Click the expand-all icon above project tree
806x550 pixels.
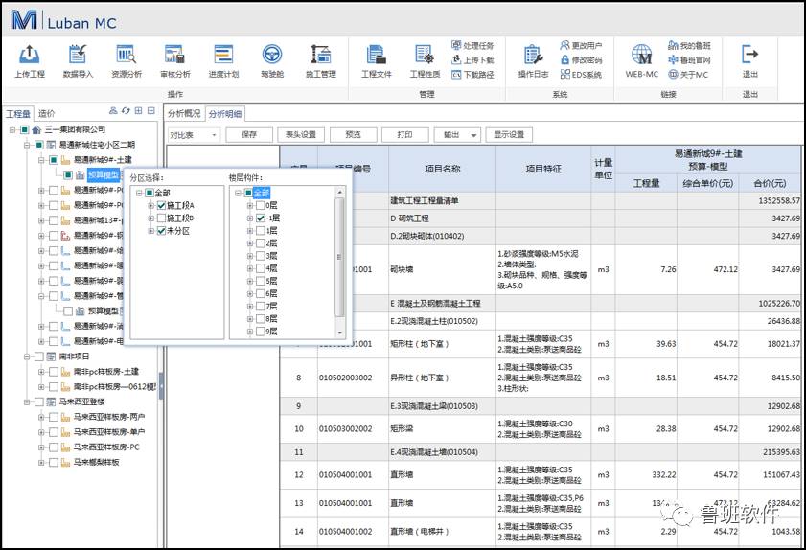point(138,110)
